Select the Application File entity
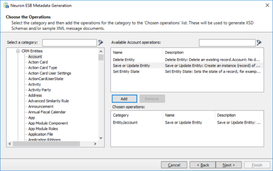Image resolution: width=273 pixels, height=171 pixels. 41,134
